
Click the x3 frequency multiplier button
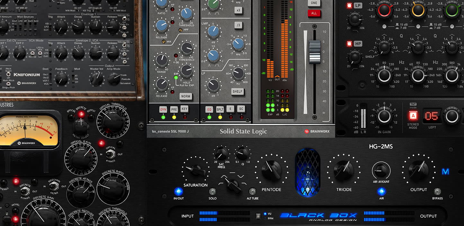pyautogui.click(x=239, y=10)
